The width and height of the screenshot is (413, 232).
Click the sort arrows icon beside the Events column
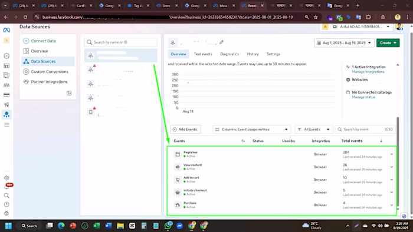click(x=243, y=141)
